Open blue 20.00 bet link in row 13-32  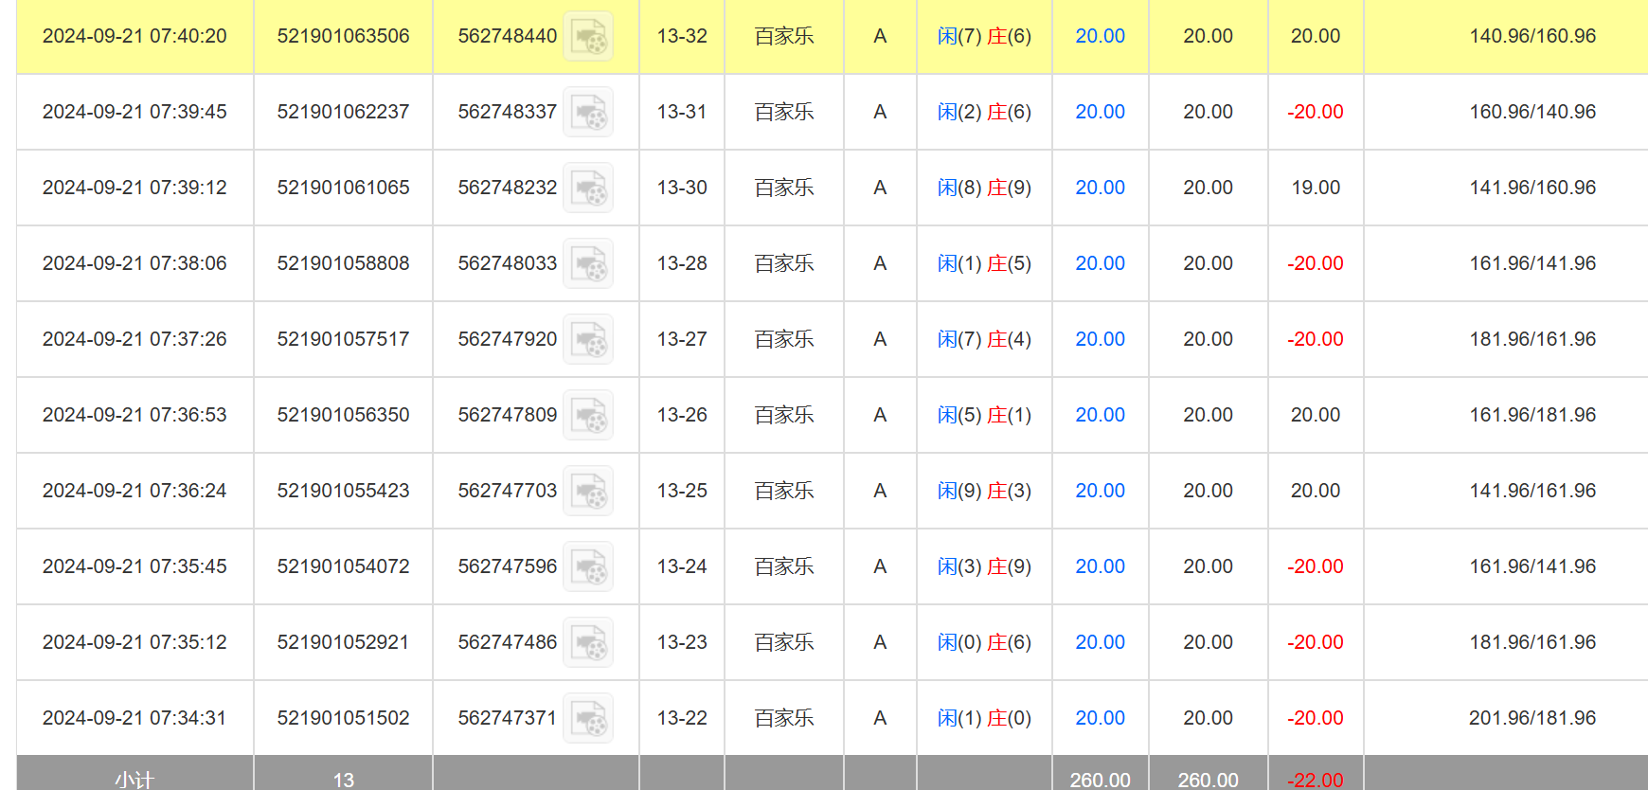point(1100,36)
